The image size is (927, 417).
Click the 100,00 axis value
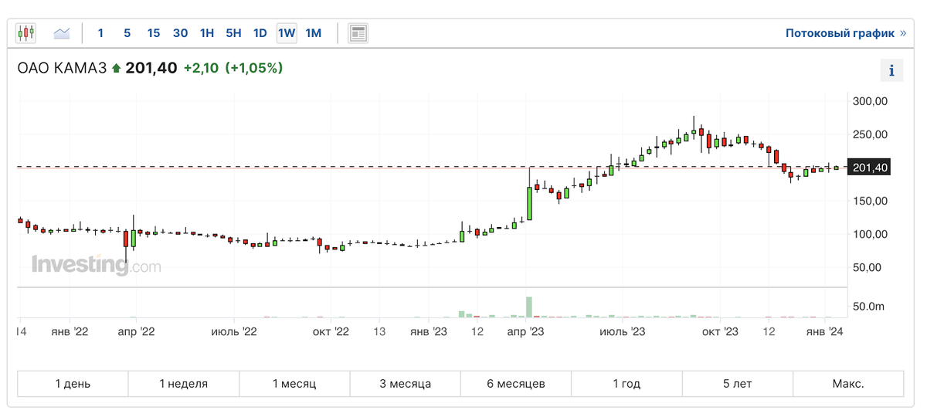coord(870,234)
